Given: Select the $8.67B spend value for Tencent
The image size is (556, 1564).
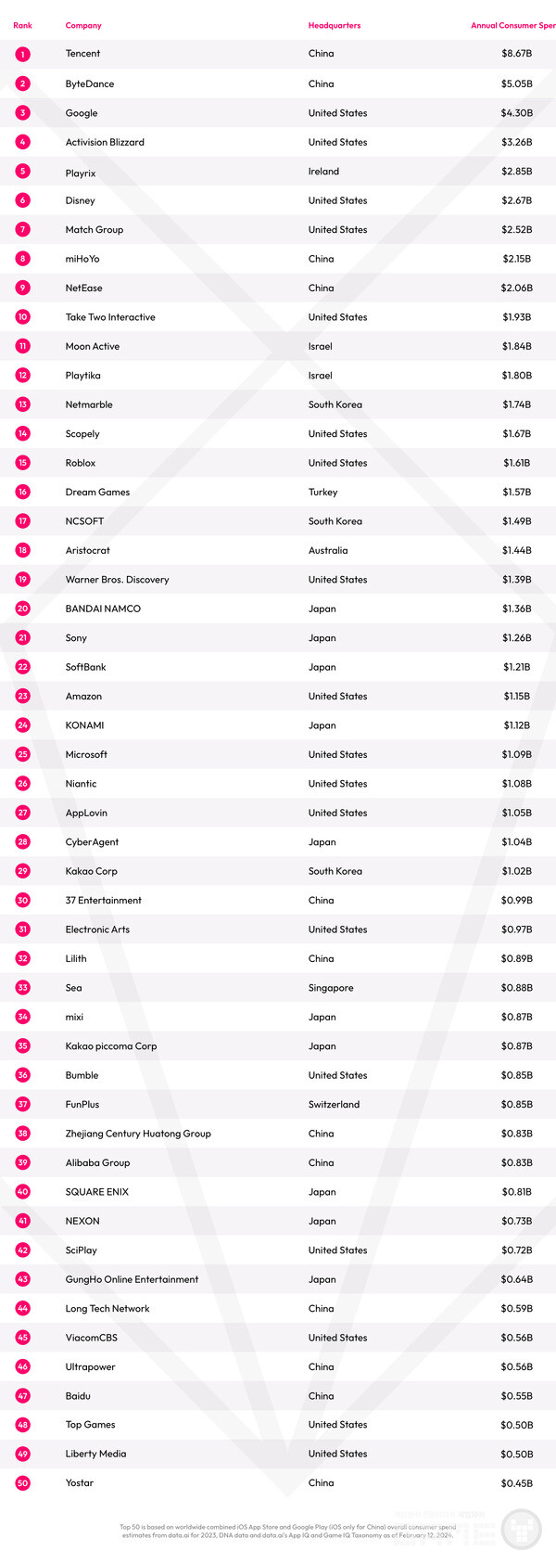Looking at the screenshot, I should (x=516, y=54).
